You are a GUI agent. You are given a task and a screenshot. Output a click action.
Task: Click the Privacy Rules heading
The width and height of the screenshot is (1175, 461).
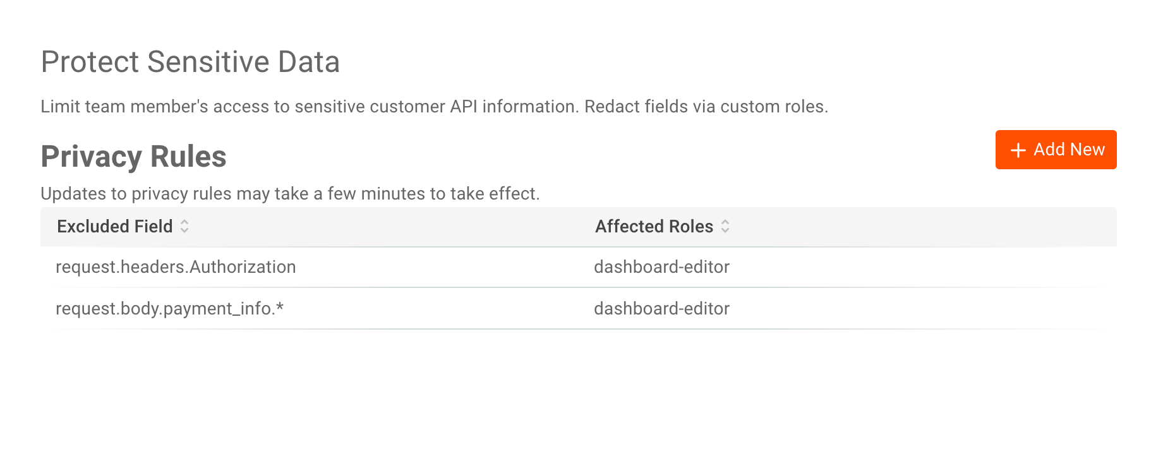point(133,156)
